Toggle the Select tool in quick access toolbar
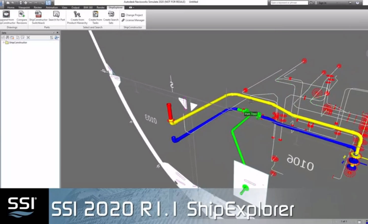This screenshot has height=224, width=368. pyautogui.click(x=48, y=3)
